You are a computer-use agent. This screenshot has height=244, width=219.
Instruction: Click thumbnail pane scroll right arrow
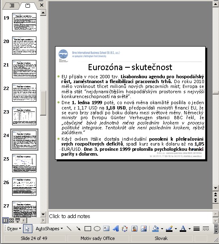(x=43, y=220)
